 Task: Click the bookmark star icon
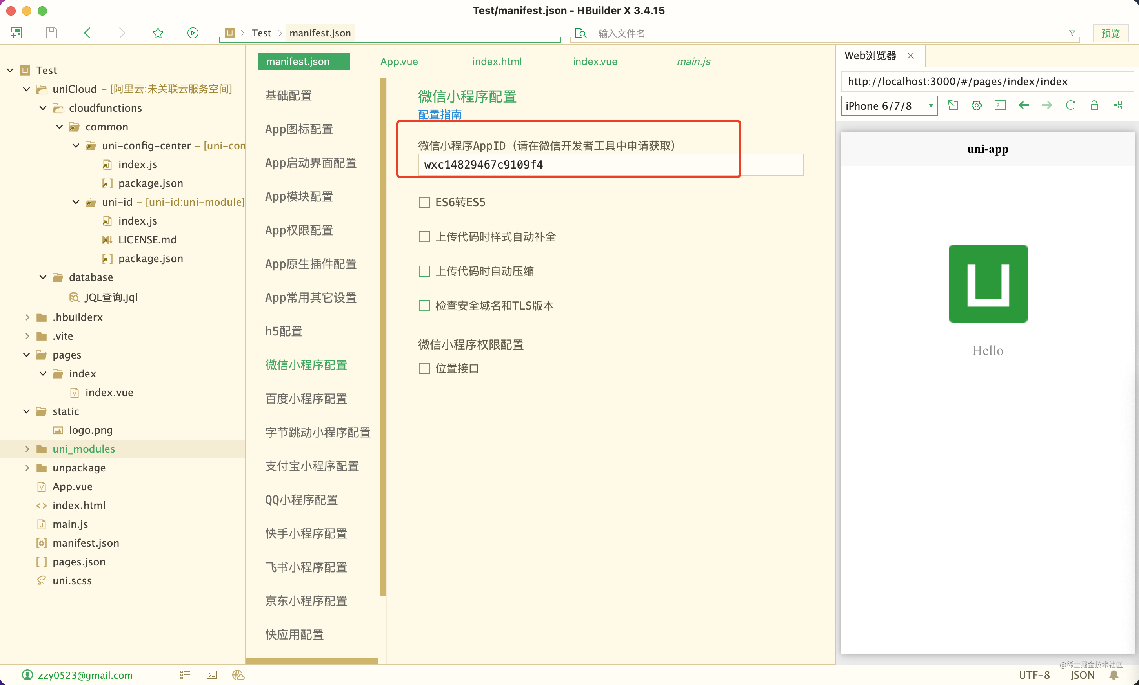click(x=158, y=33)
